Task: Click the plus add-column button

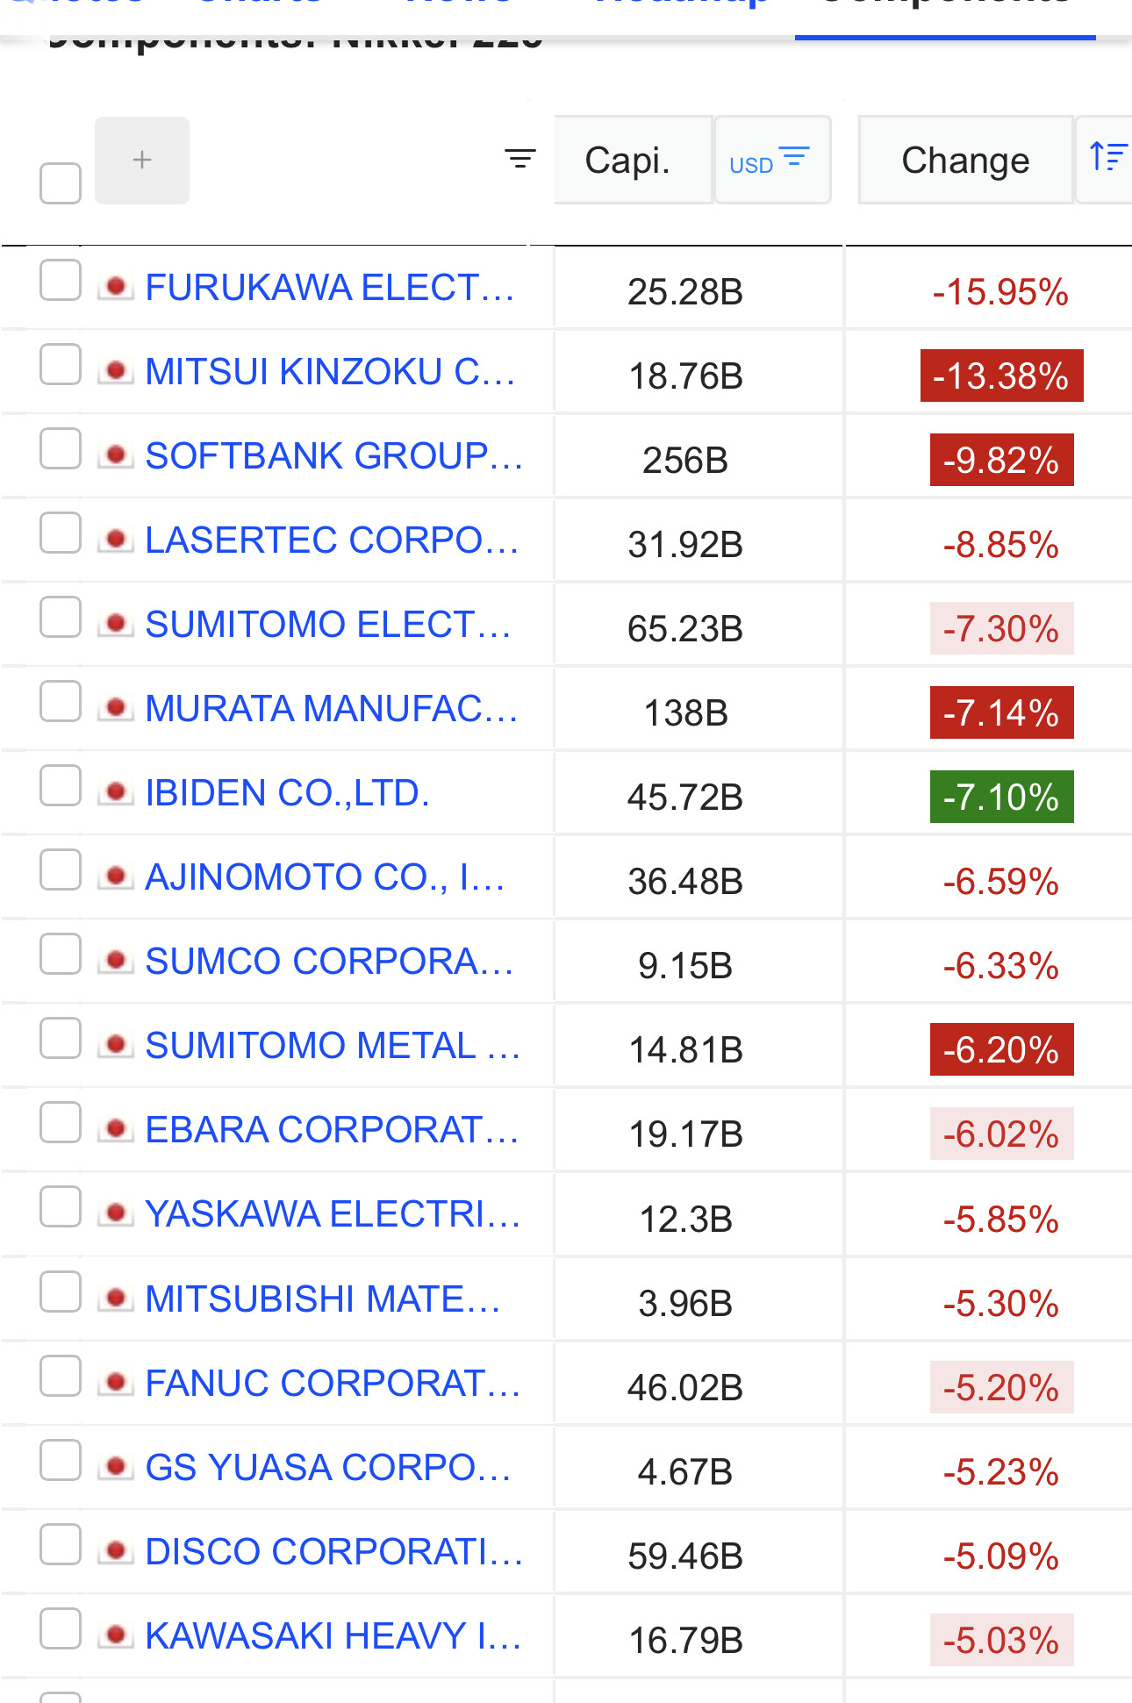Action: 142,161
